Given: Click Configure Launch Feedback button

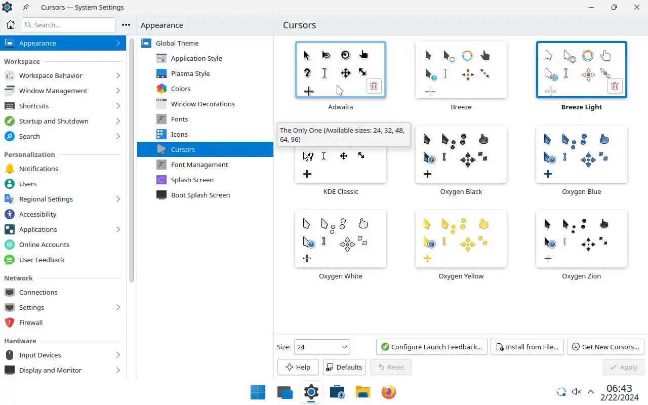Looking at the screenshot, I should point(432,347).
